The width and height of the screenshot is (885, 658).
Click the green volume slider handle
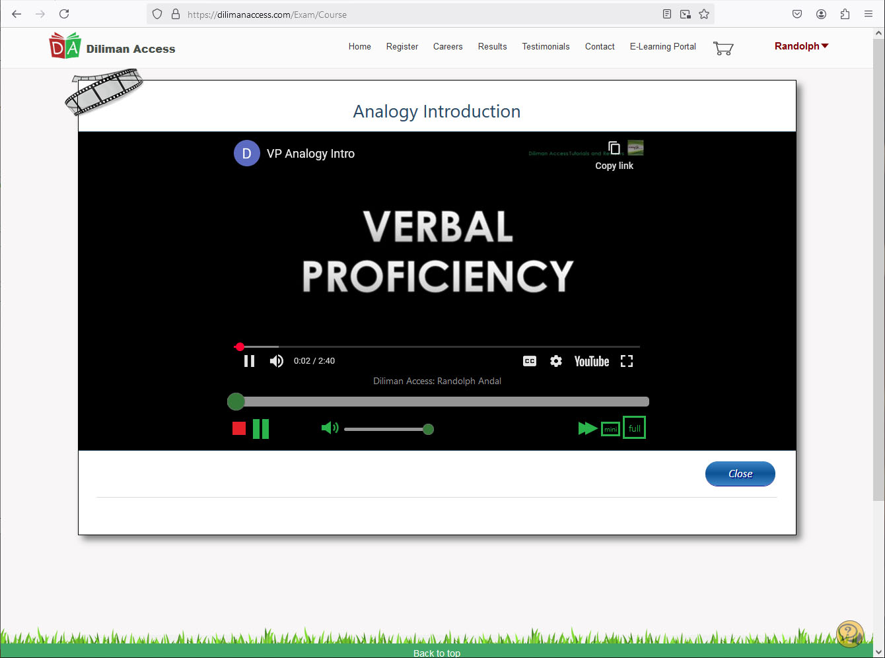428,430
